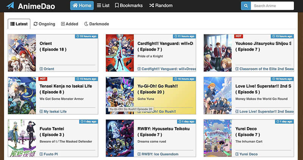
Task: Click 'The Inhuman Cart' episode subtitle
Action: (249, 141)
